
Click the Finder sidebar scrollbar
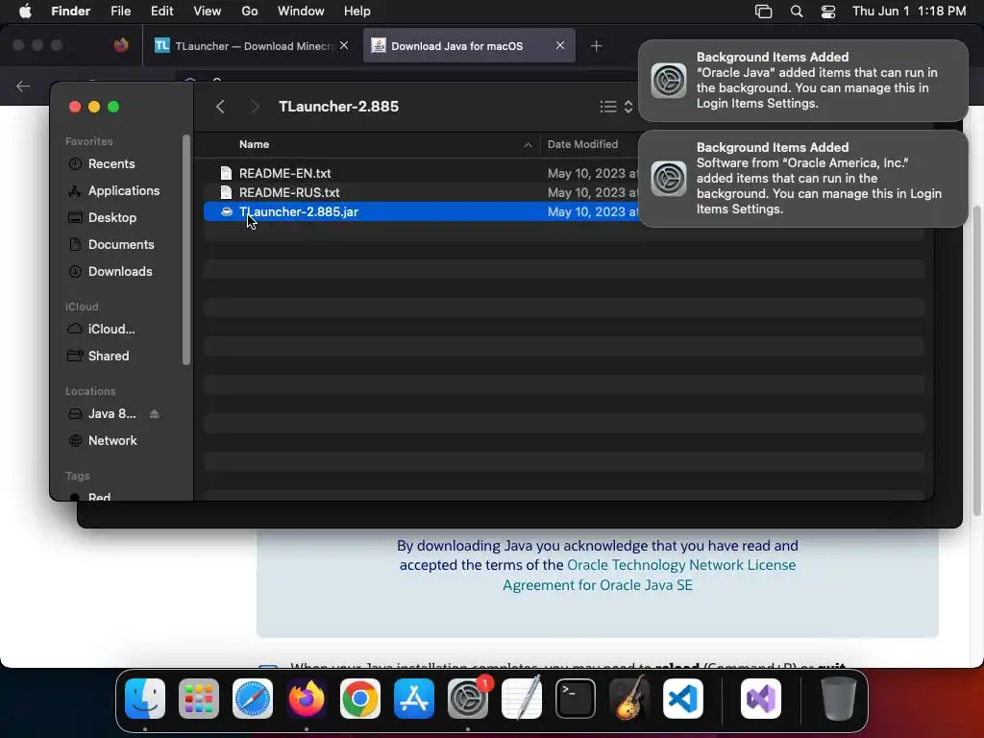pyautogui.click(x=185, y=250)
